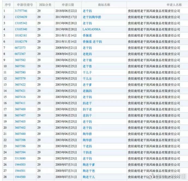Open registration number 3607416
Screen dimensions: 188x181
click(x=20, y=97)
